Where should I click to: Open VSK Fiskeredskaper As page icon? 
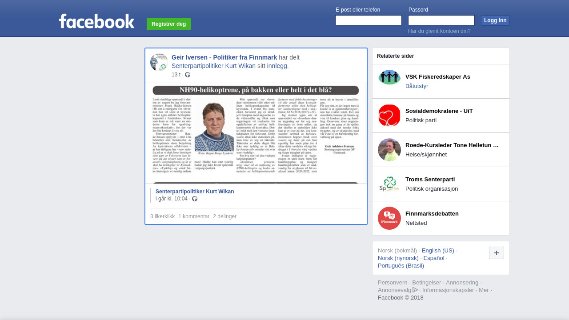click(389, 81)
